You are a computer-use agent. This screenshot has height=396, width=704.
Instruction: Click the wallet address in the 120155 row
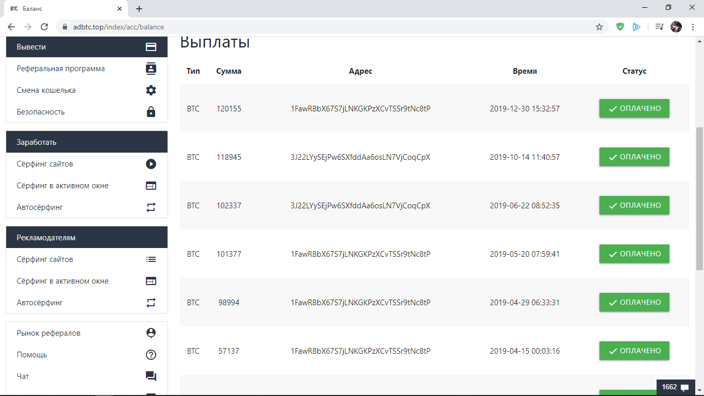(360, 109)
